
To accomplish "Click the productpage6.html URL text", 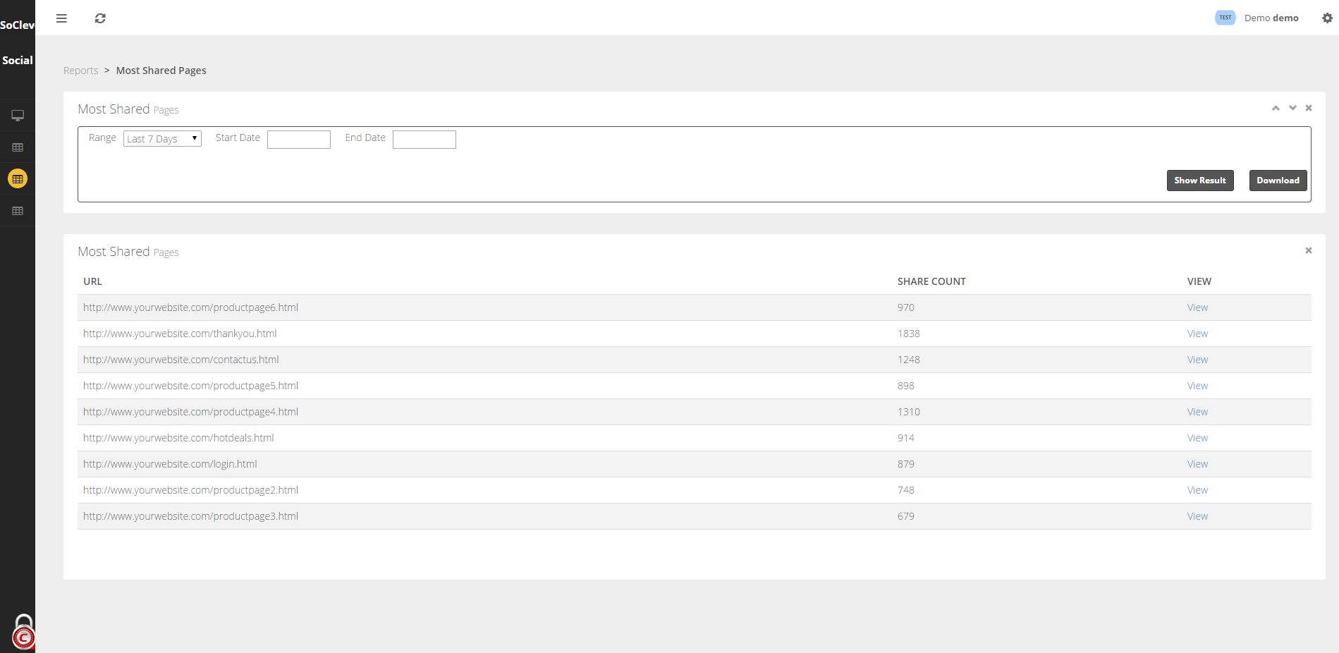I will coord(190,307).
